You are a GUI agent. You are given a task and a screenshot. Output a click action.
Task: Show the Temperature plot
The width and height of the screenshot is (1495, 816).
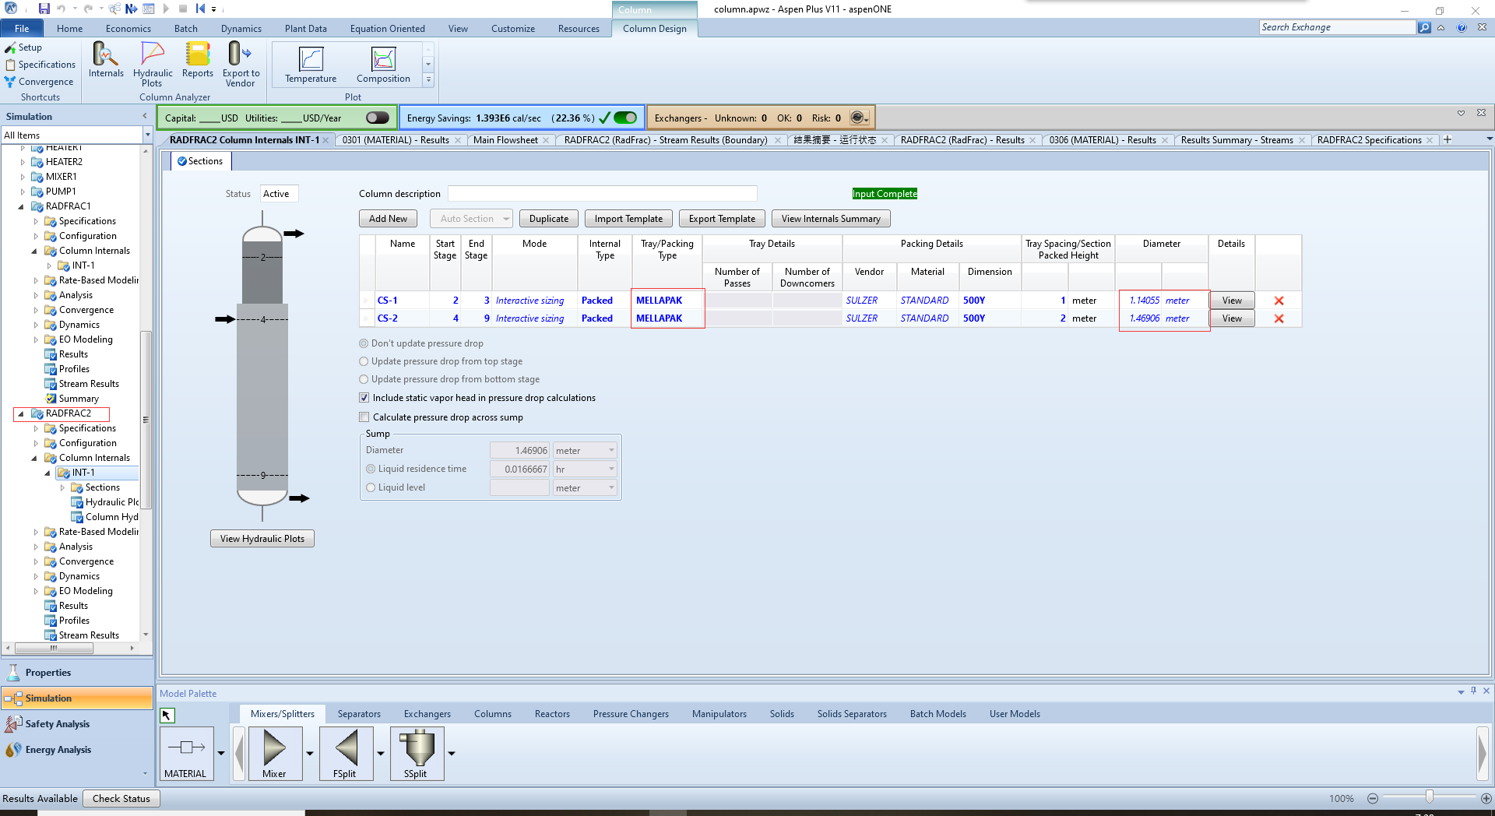pos(311,65)
